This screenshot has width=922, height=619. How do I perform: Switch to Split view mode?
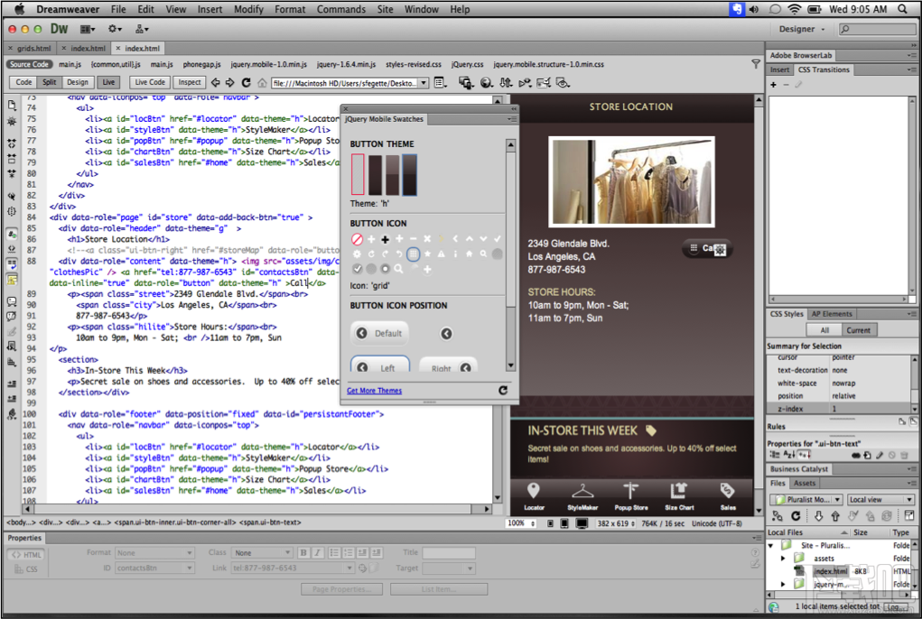[x=50, y=82]
